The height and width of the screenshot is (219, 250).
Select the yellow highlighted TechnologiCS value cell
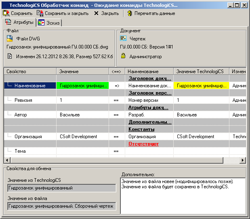point(201,86)
